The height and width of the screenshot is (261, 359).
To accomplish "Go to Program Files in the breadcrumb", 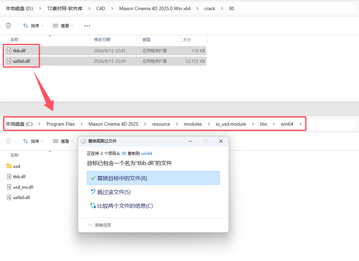I will point(60,124).
